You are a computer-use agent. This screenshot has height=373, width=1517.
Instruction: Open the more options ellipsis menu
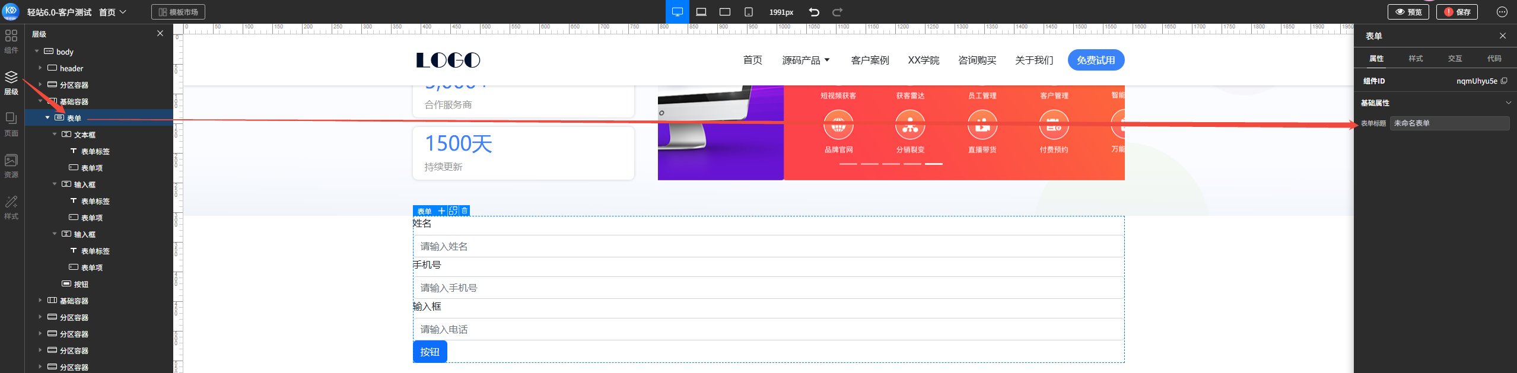1502,12
